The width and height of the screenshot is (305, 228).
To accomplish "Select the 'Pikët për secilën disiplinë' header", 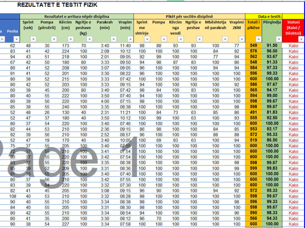I will [x=189, y=16].
